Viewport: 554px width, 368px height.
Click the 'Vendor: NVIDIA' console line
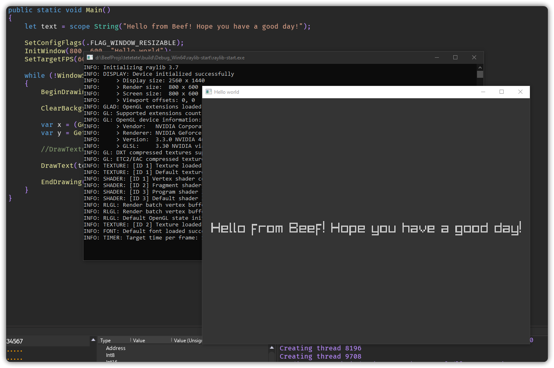142,126
